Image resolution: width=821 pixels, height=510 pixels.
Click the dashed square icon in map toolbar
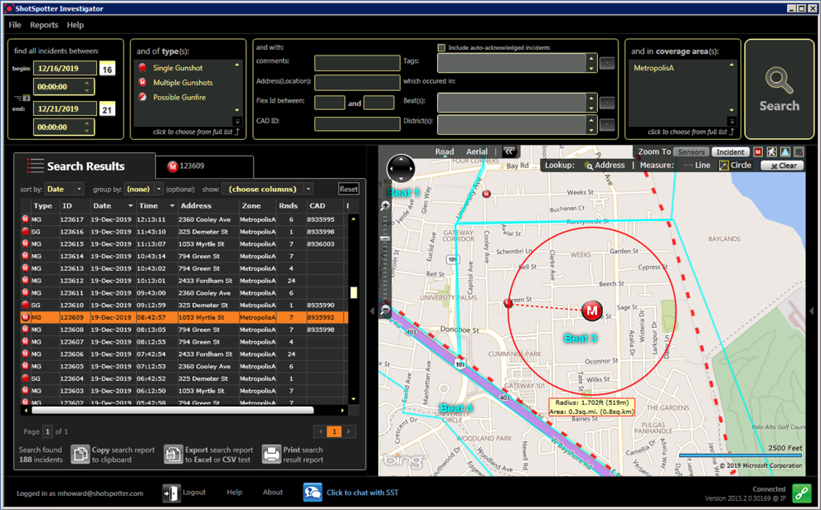(x=799, y=152)
